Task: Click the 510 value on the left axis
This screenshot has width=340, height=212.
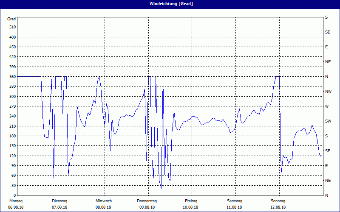Action: click(x=13, y=27)
